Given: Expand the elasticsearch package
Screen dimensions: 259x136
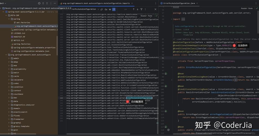Looking at the screenshot, I should [9, 112].
